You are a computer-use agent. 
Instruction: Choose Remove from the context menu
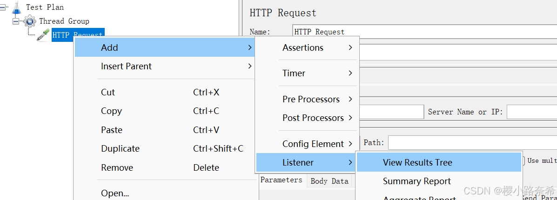pos(117,167)
